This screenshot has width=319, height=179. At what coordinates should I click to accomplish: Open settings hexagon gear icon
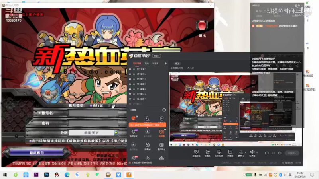click(280, 153)
